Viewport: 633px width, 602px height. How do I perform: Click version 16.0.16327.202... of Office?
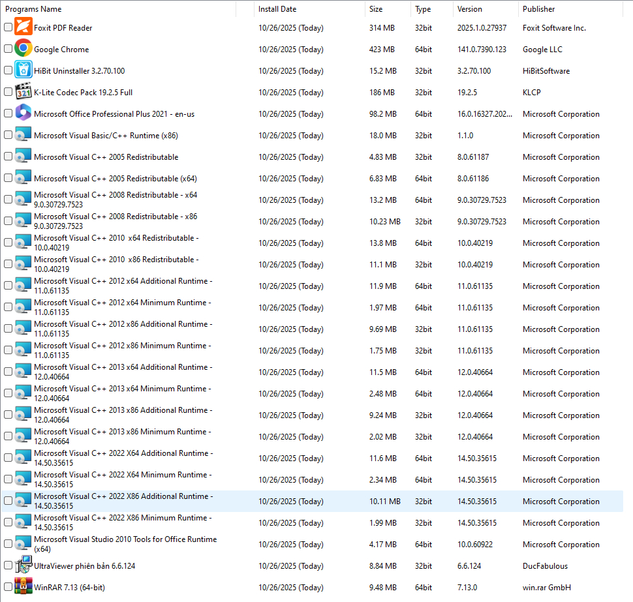click(x=484, y=113)
